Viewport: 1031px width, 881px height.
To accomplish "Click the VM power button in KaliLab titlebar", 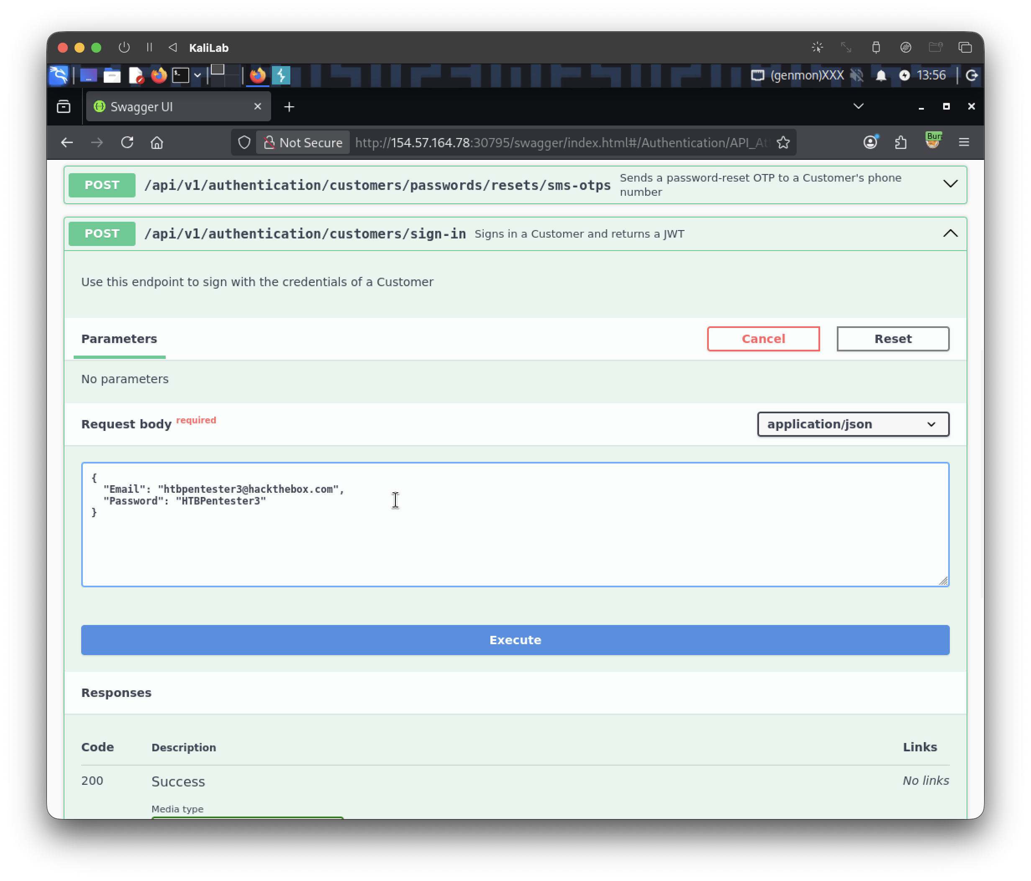I will point(124,47).
